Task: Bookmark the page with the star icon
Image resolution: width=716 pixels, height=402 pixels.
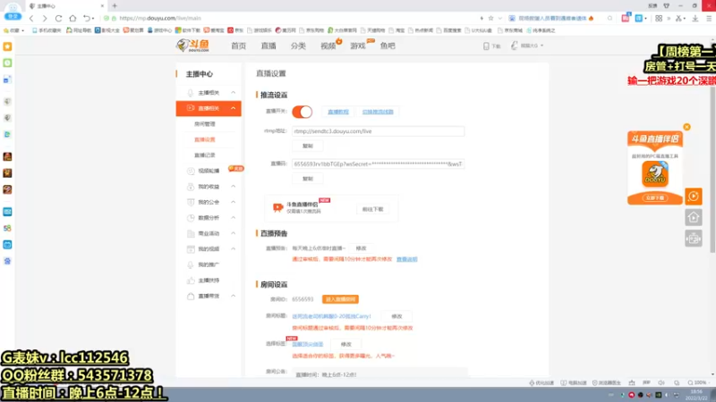Action: point(490,18)
